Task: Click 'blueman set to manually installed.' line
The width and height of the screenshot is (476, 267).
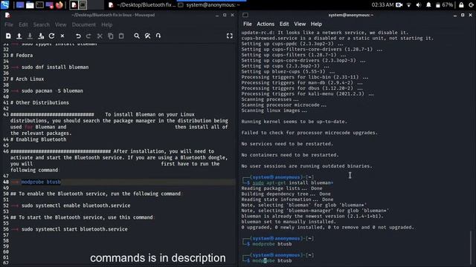Action: (x=289, y=222)
